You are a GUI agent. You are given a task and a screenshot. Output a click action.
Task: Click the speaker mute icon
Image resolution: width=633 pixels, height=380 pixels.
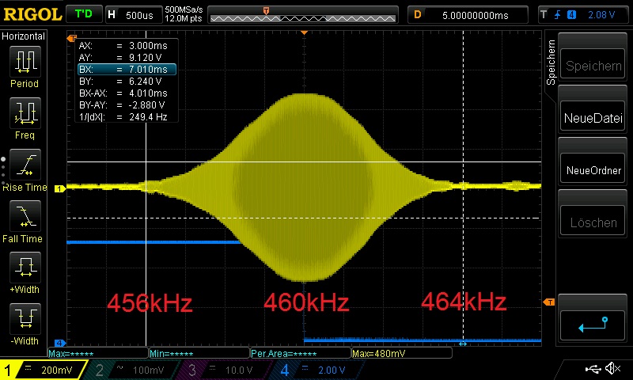tap(612, 369)
